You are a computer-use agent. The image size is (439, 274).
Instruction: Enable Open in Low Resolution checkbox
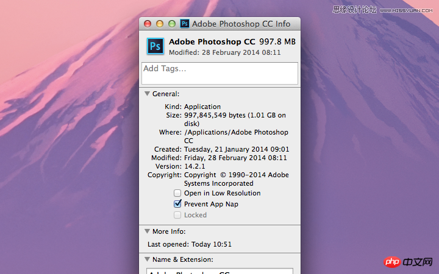pos(177,193)
